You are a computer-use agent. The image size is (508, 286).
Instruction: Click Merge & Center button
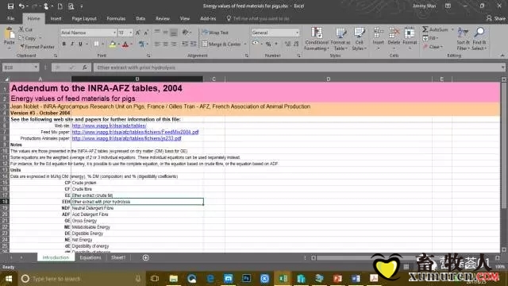point(222,44)
